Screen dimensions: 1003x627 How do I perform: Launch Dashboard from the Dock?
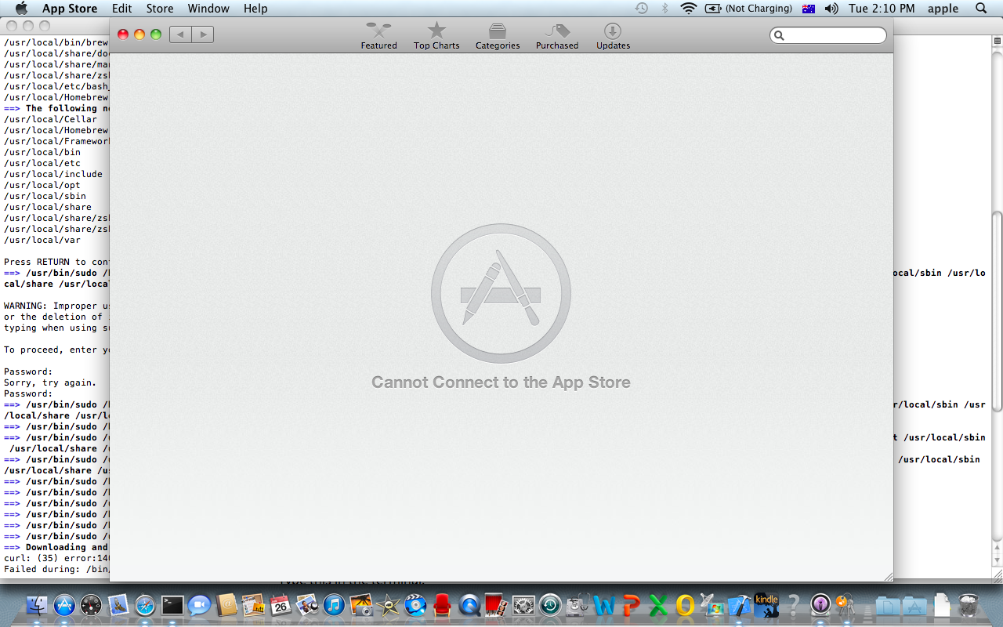point(92,605)
